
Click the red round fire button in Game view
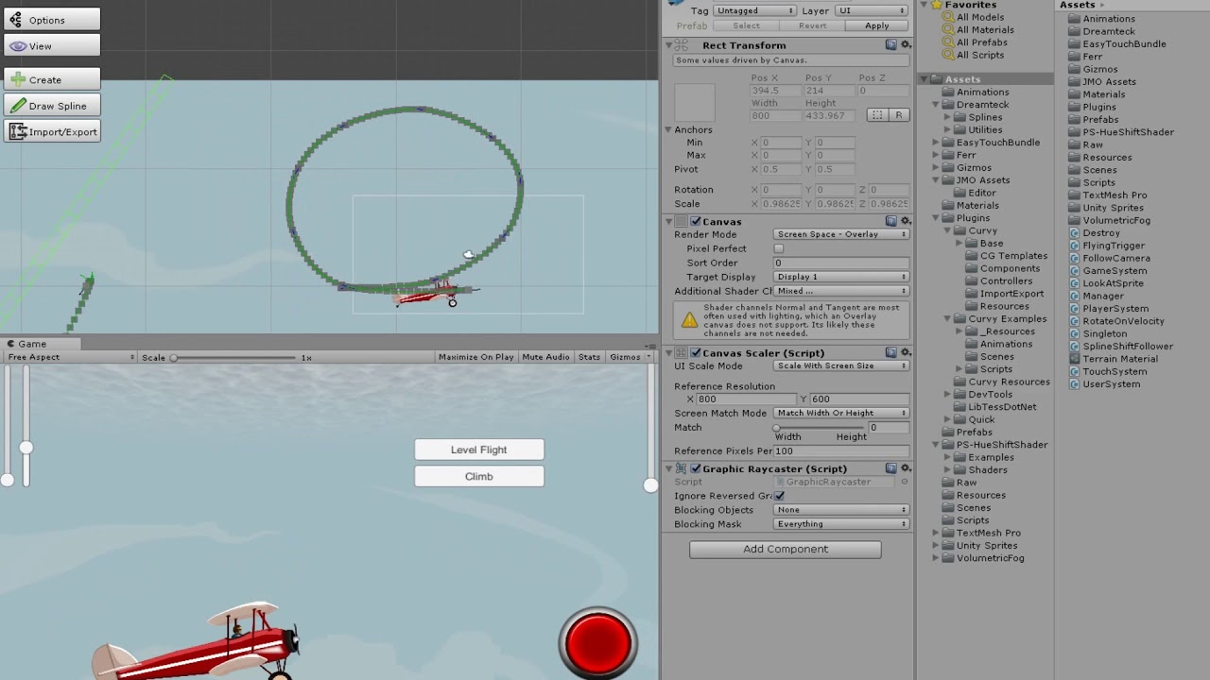[x=597, y=643]
